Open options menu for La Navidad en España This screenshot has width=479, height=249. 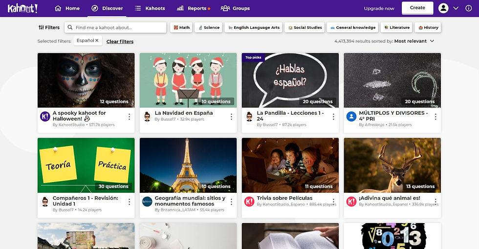(x=231, y=117)
